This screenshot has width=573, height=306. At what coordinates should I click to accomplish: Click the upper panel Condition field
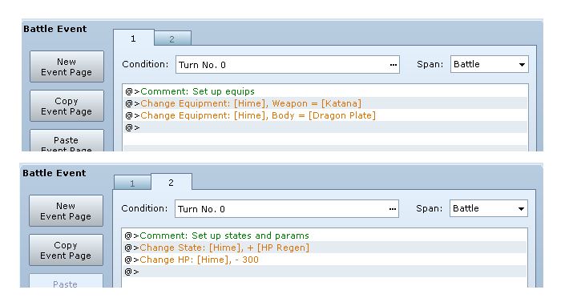288,65
